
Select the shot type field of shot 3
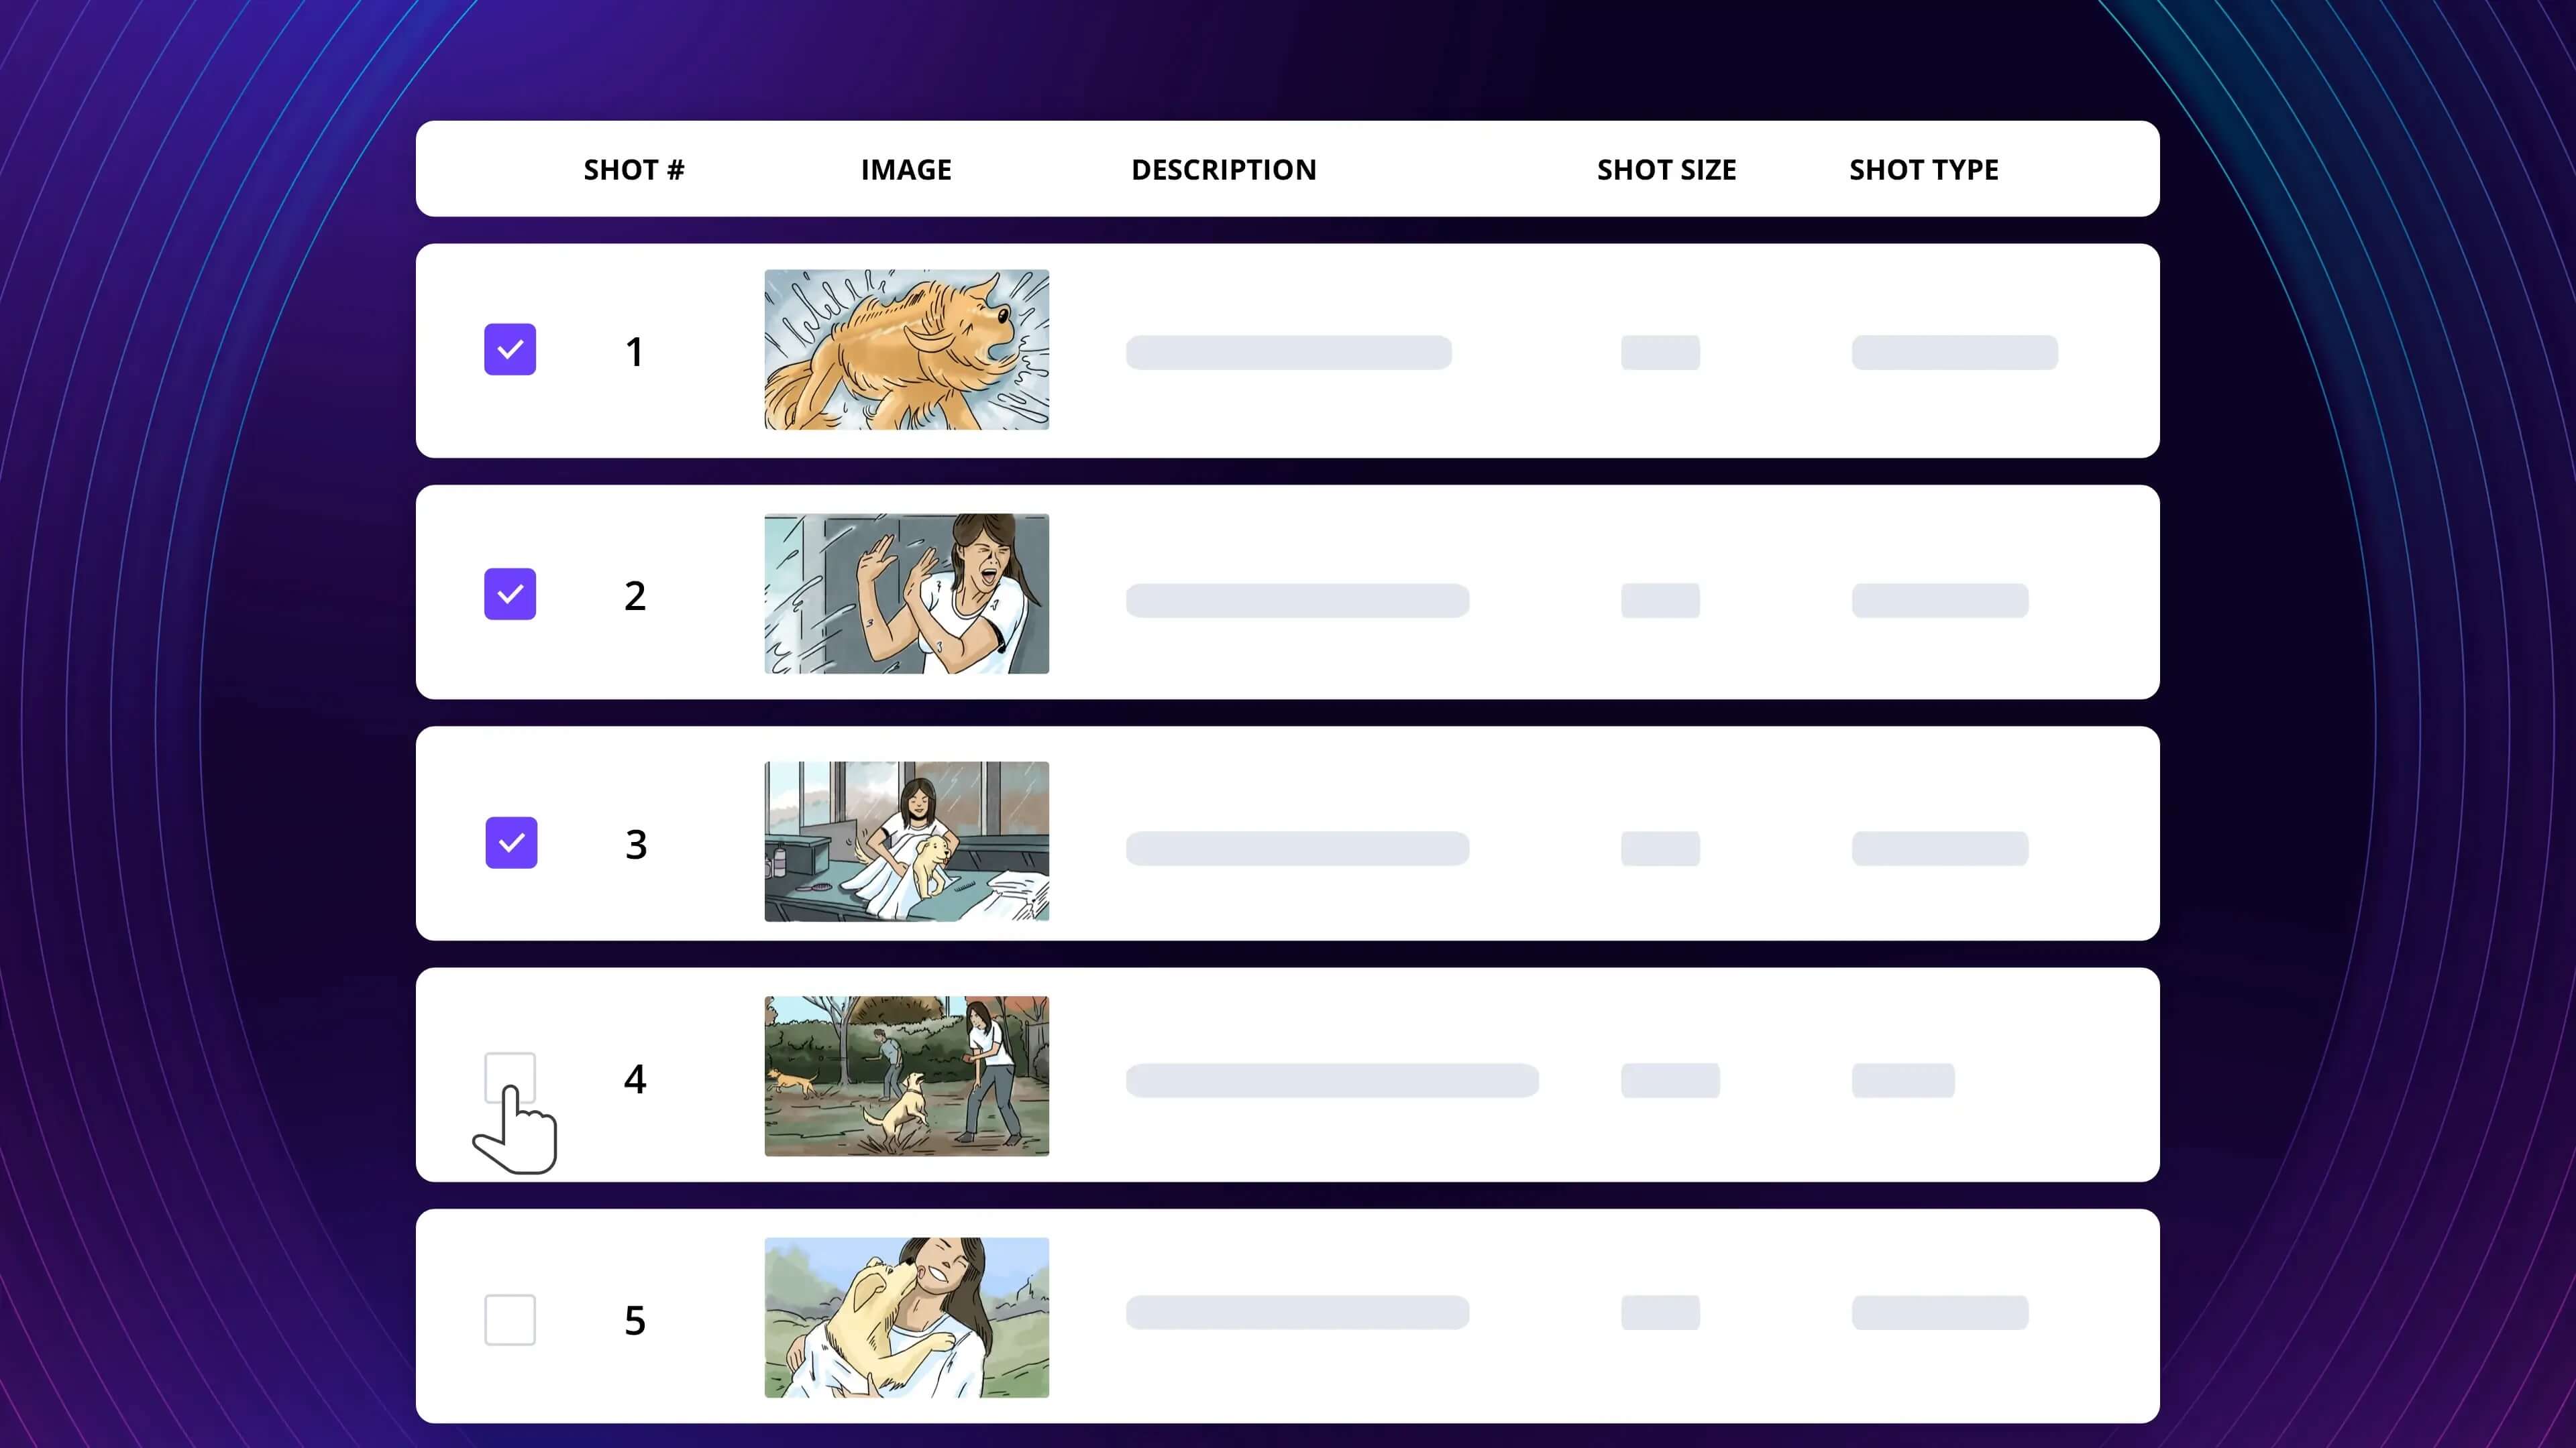(x=1939, y=849)
